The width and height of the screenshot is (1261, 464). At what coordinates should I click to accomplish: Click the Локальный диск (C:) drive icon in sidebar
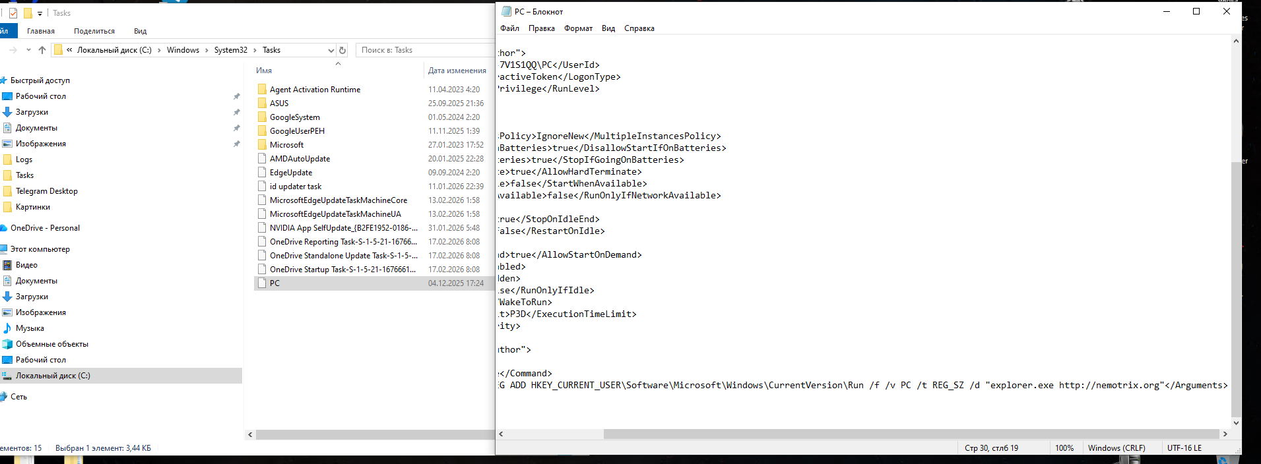pyautogui.click(x=7, y=376)
